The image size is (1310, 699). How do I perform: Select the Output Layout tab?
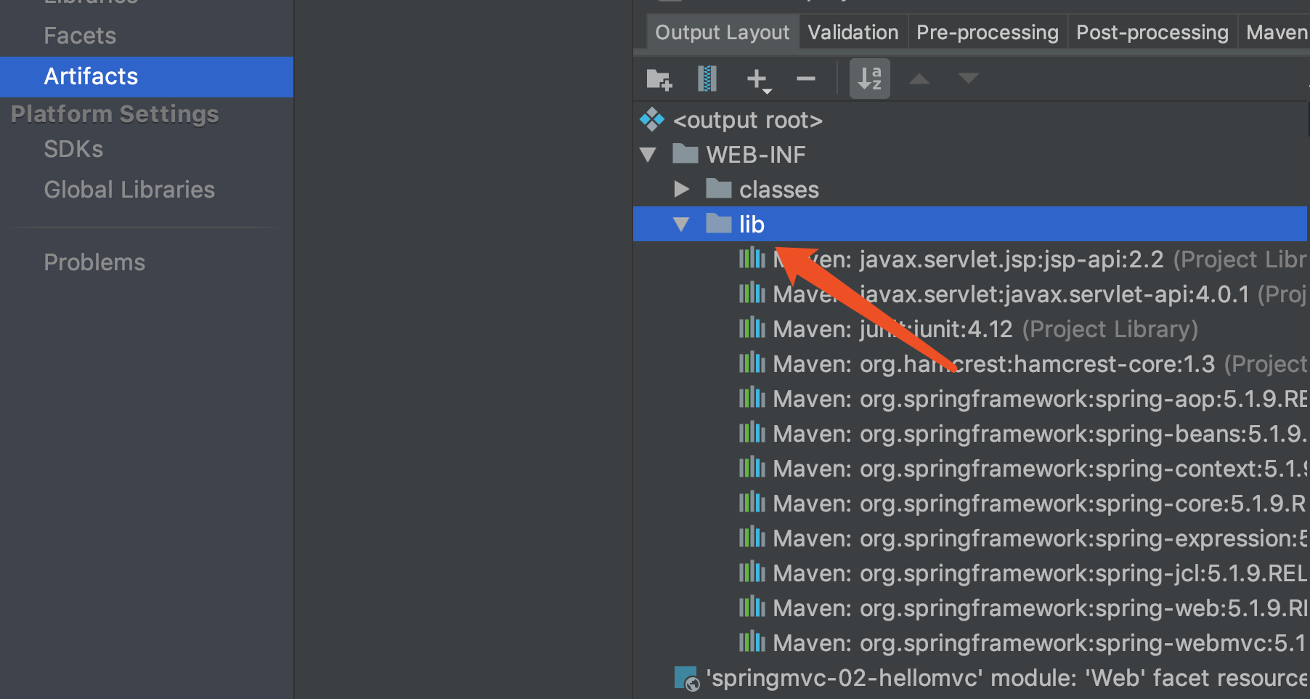[722, 33]
